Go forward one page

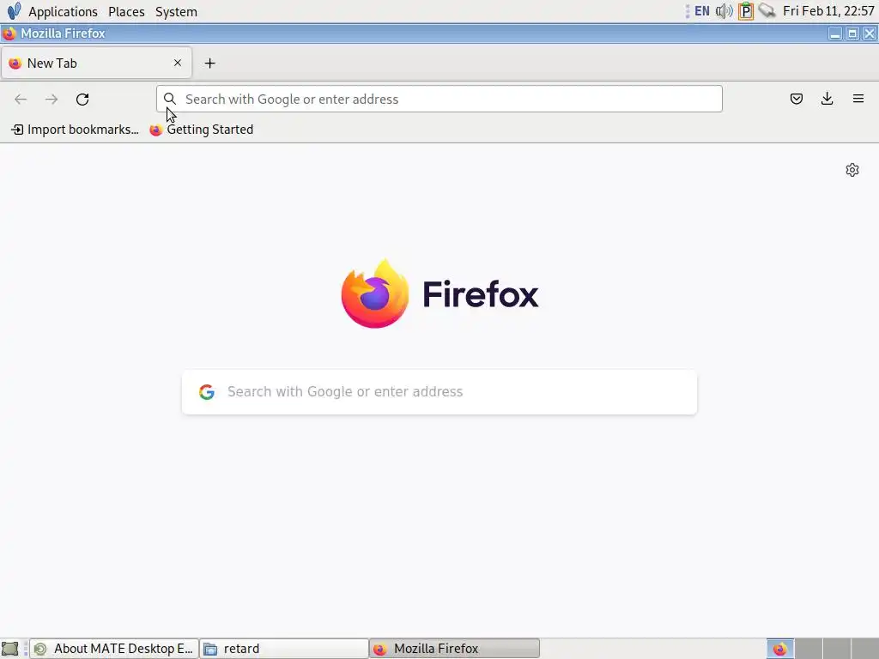(x=52, y=100)
